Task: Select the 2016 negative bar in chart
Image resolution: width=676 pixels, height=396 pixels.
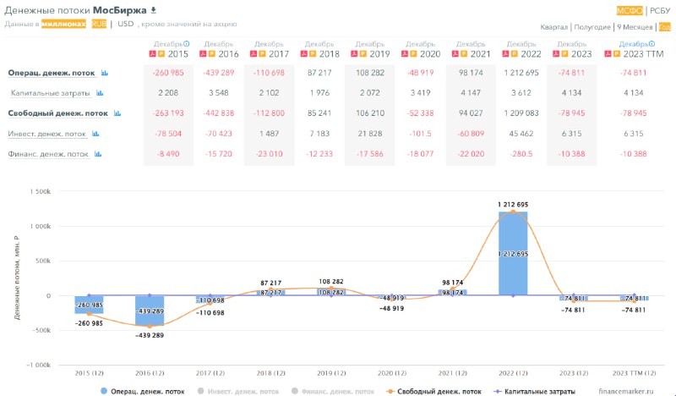Action: pos(150,311)
